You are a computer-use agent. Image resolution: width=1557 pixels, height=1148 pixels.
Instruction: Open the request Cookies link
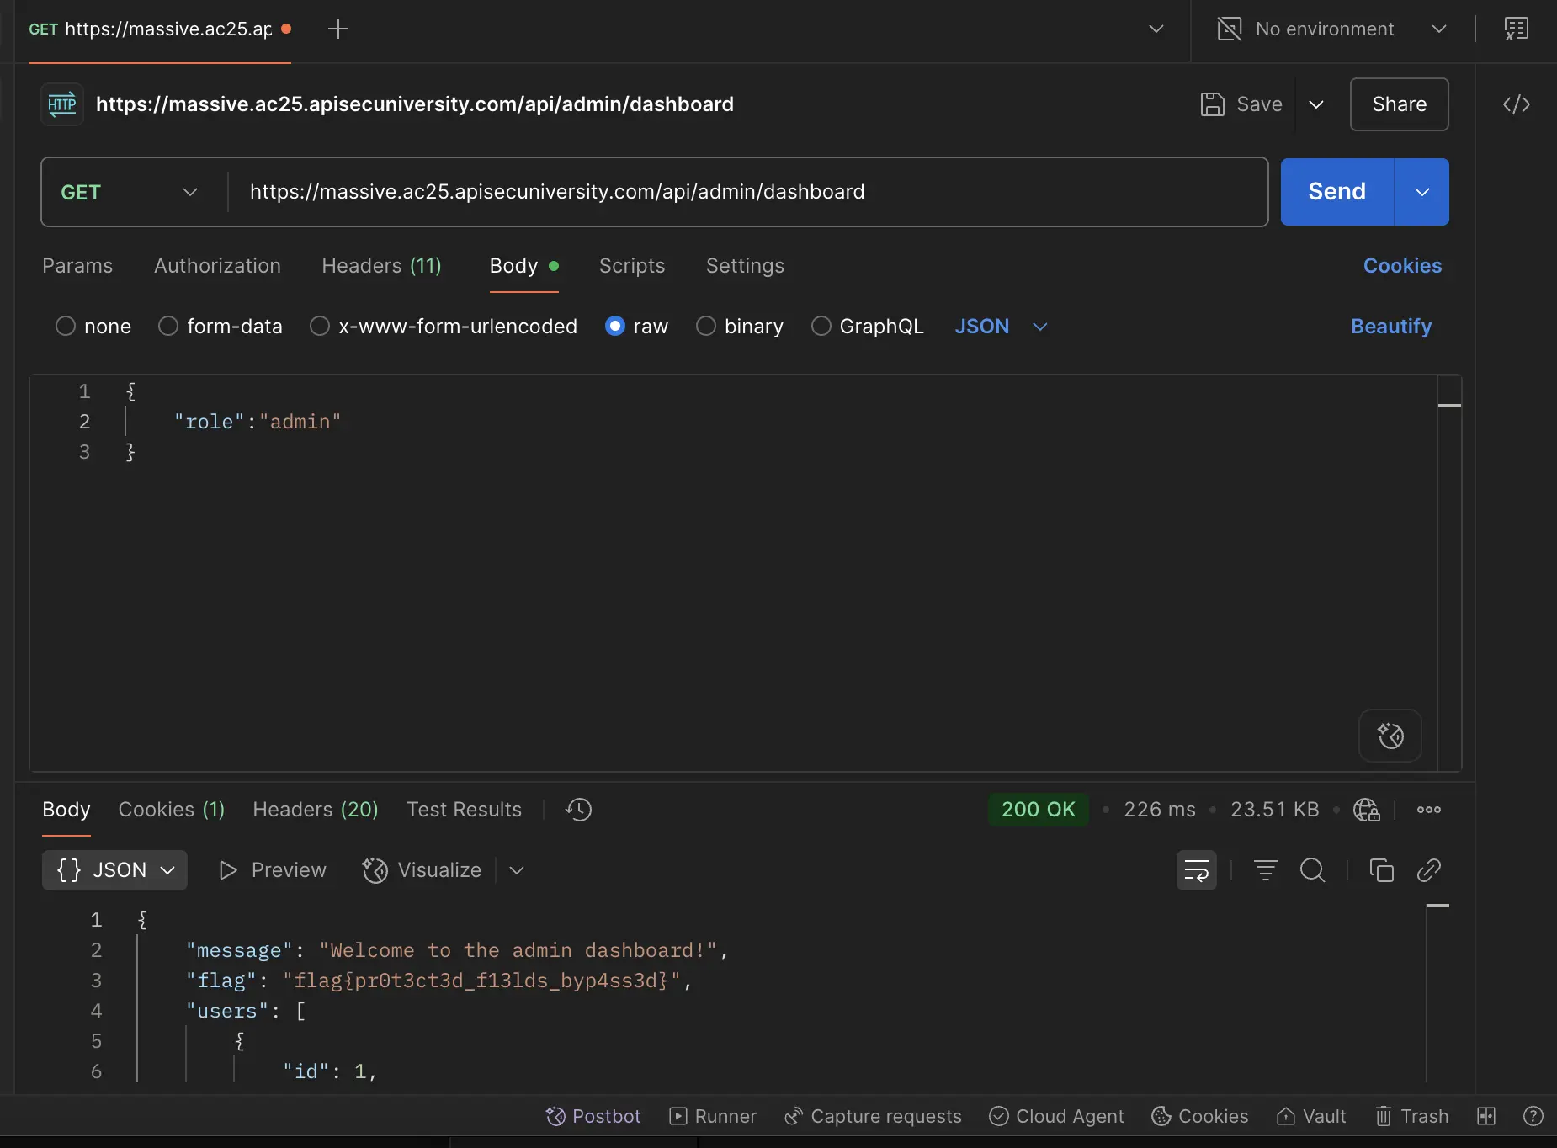click(x=1402, y=266)
